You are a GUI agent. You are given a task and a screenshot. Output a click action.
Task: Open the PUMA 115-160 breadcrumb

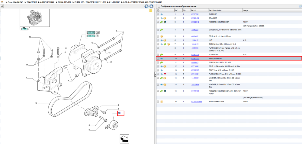[65, 2]
